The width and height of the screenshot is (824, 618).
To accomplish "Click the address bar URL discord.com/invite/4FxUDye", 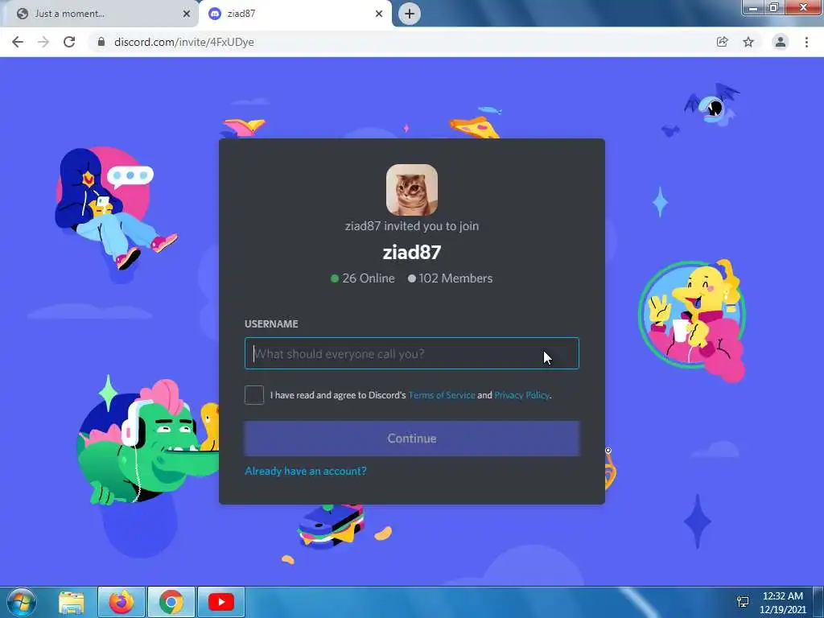I will click(184, 42).
